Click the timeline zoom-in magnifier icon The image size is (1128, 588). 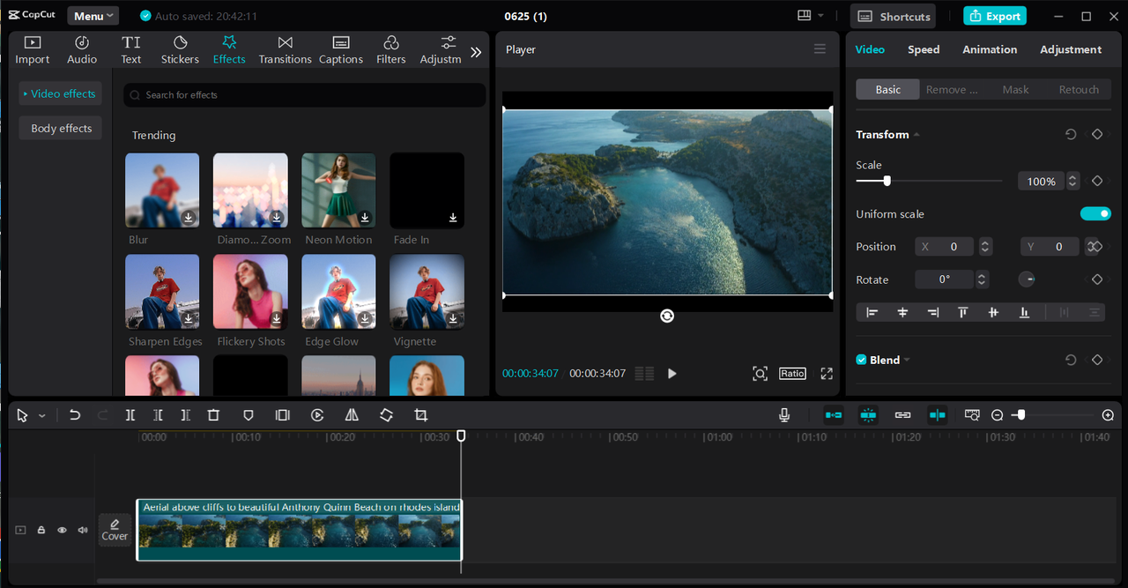(x=1109, y=415)
